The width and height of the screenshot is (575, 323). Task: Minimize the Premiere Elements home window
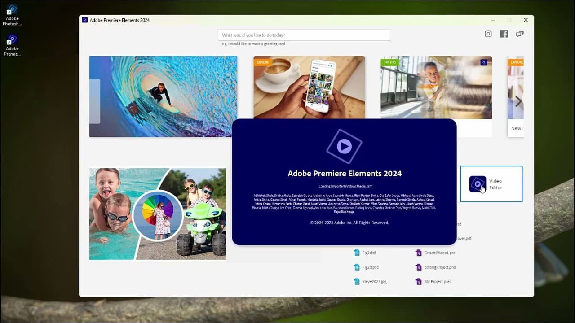pyautogui.click(x=493, y=20)
